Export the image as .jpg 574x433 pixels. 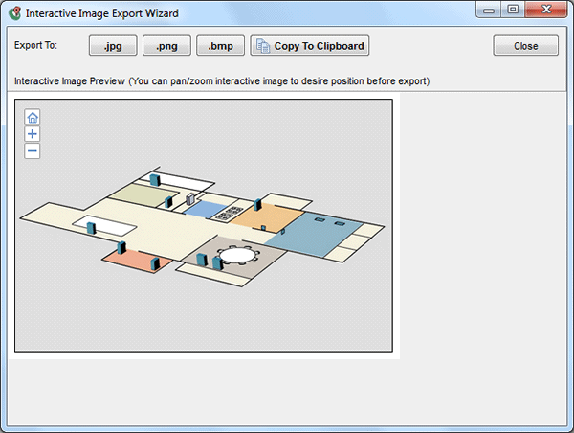click(113, 46)
